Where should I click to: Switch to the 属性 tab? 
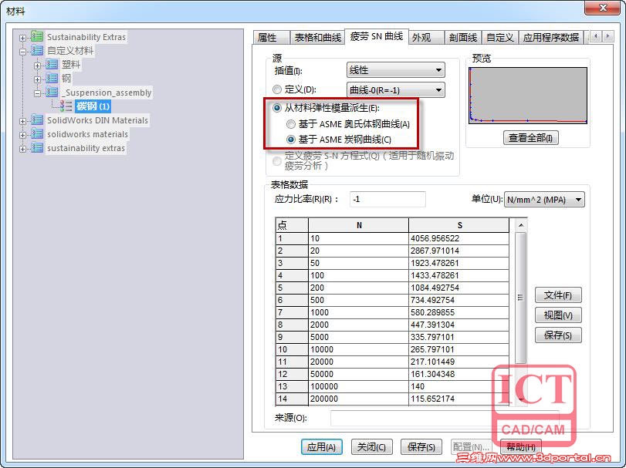(271, 38)
